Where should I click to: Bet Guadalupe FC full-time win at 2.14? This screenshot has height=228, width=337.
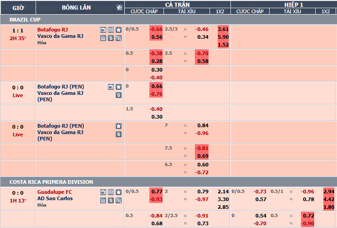(x=223, y=192)
